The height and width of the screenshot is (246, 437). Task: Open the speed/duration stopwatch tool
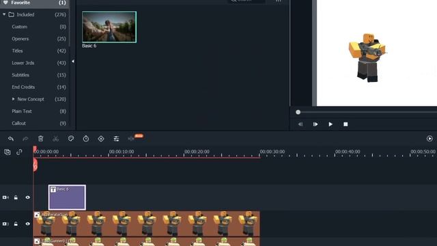coord(86,138)
